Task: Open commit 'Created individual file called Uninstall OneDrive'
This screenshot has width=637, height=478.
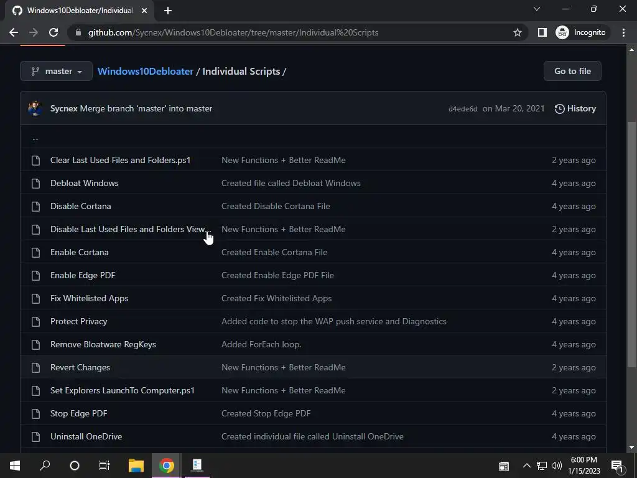Action: pyautogui.click(x=312, y=436)
